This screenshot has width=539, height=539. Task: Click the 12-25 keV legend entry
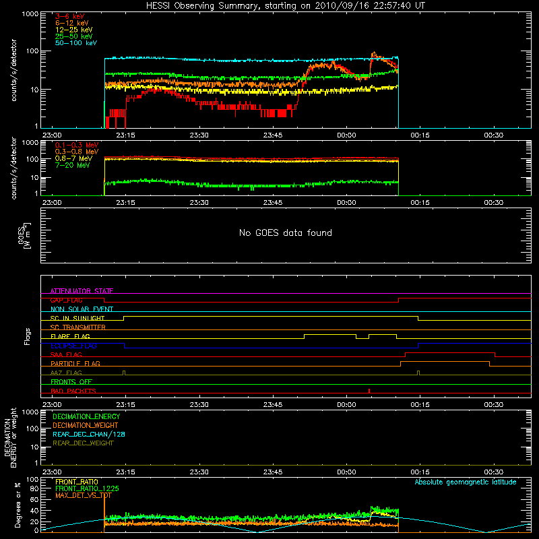coord(74,30)
